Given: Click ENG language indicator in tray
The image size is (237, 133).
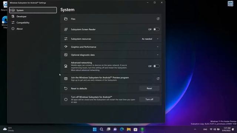Looking at the screenshot, I should click(x=205, y=129).
